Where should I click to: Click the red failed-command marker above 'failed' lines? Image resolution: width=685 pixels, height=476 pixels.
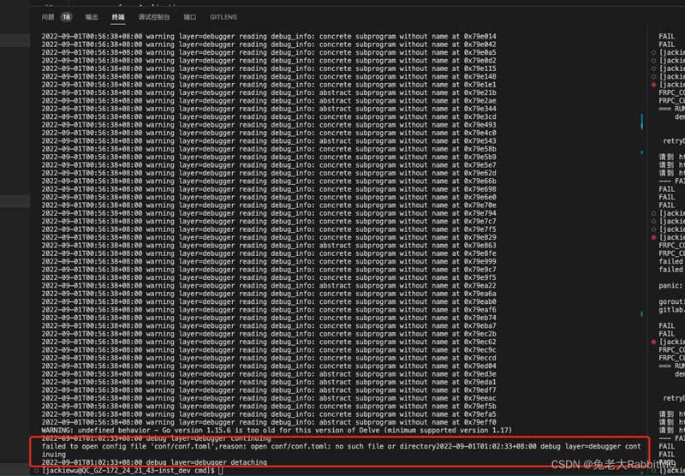pyautogui.click(x=654, y=237)
